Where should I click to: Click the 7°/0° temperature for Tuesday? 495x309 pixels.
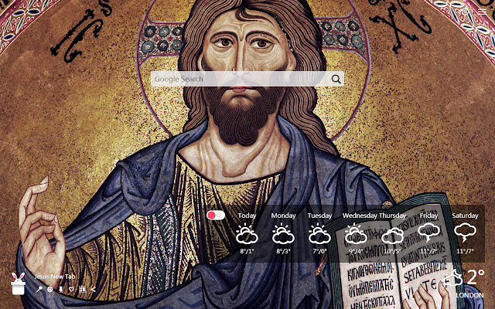319,251
